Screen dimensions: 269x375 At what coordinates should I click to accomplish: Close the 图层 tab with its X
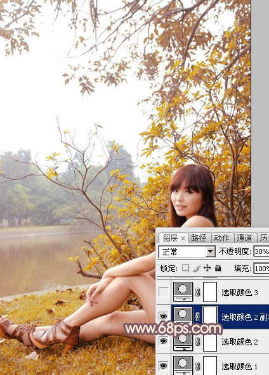coord(183,238)
